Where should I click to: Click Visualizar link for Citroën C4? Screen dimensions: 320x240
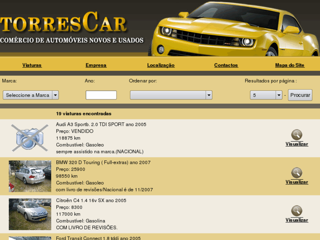297,220
